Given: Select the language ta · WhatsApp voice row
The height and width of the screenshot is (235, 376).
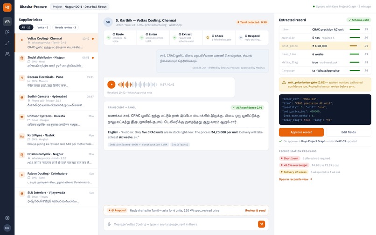Looking at the screenshot, I should coord(325,70).
